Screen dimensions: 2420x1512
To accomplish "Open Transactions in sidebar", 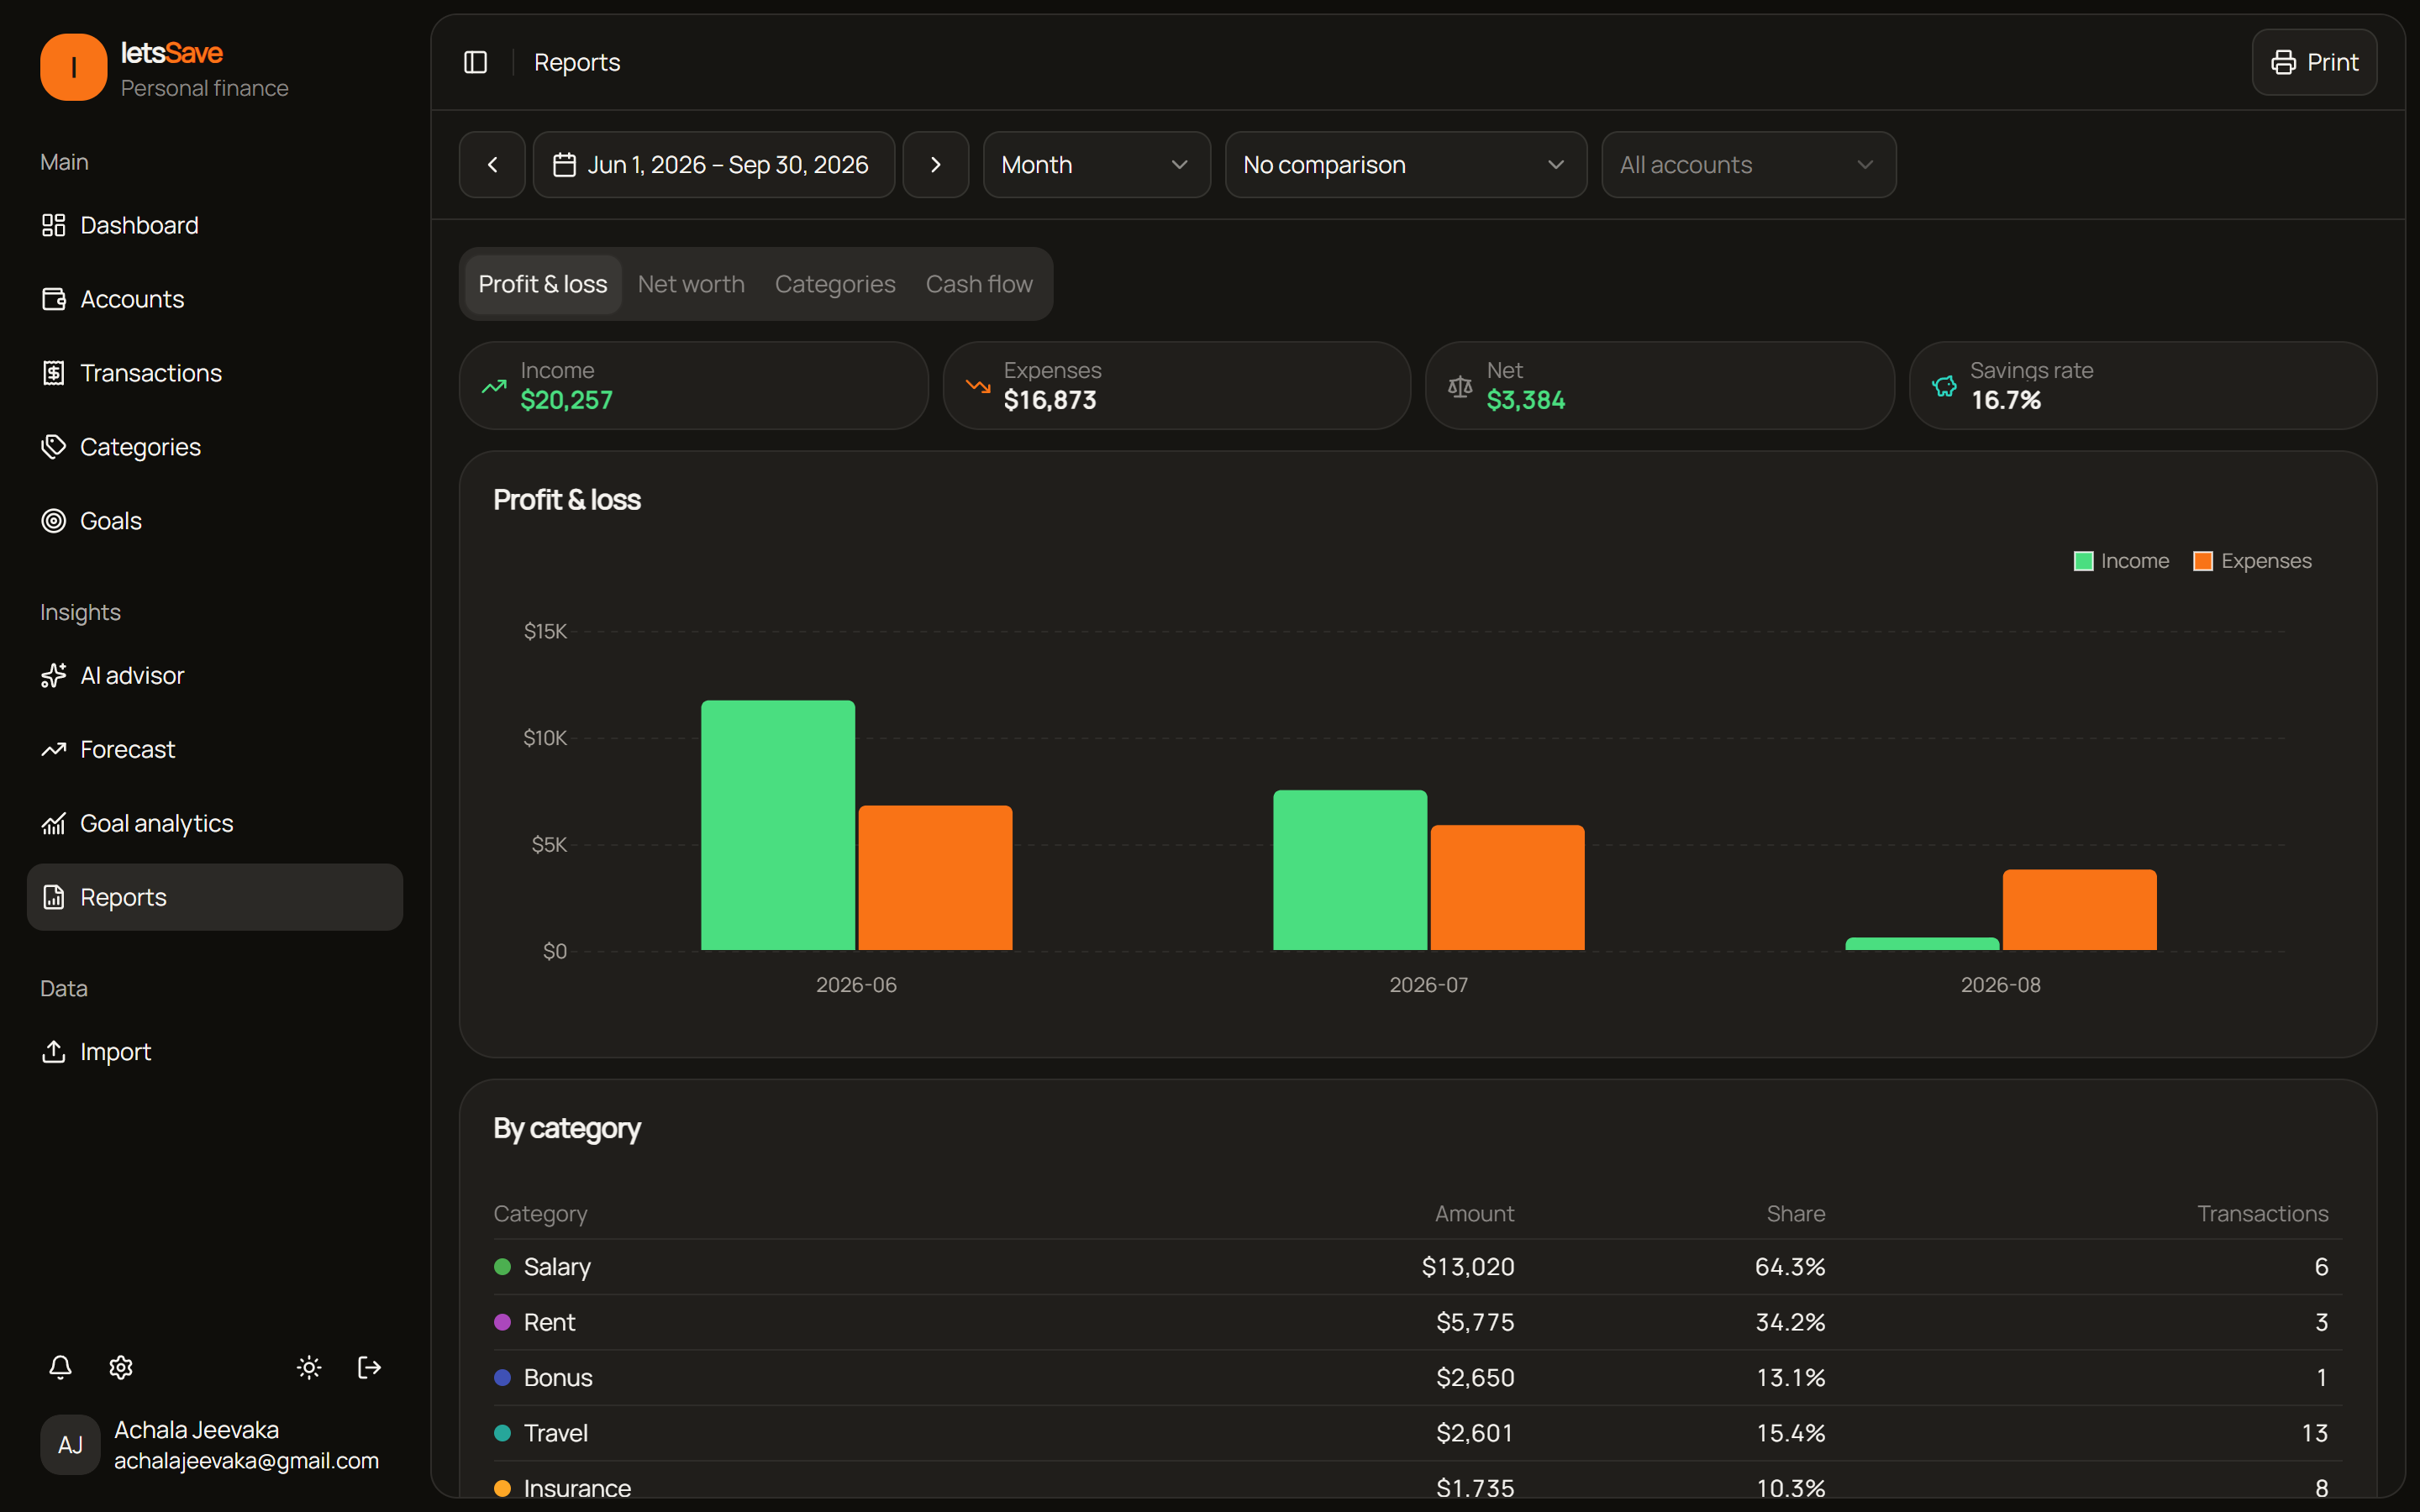I will point(215,373).
